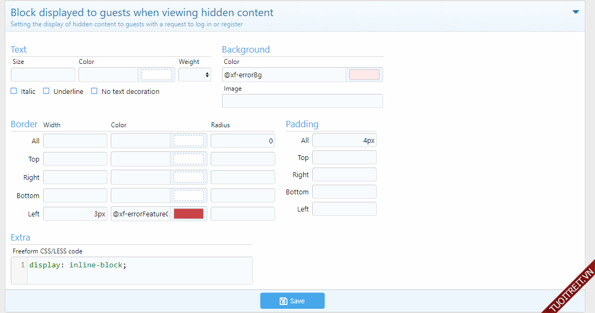
Task: Check the No text decoration option
Action: click(x=94, y=91)
